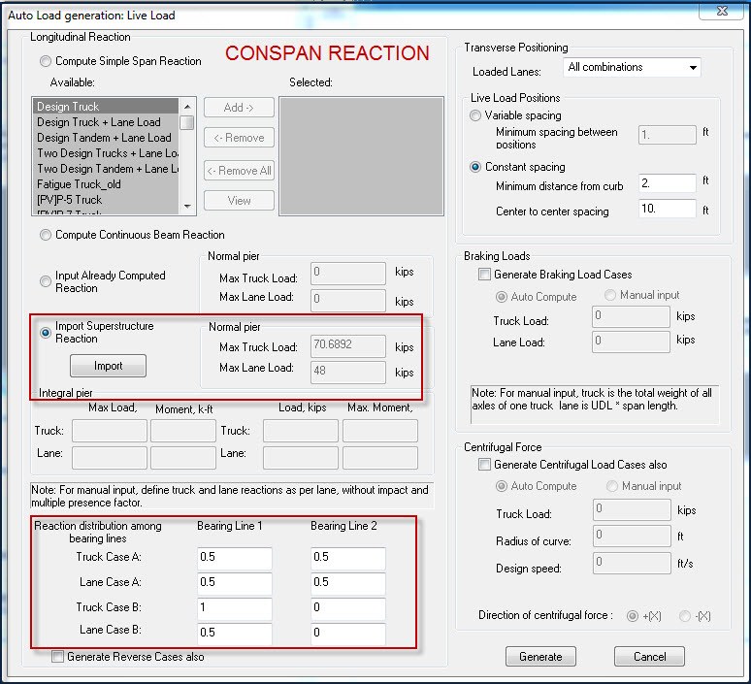The image size is (751, 684).
Task: Select Design Truck in Available list
Action: [106, 107]
